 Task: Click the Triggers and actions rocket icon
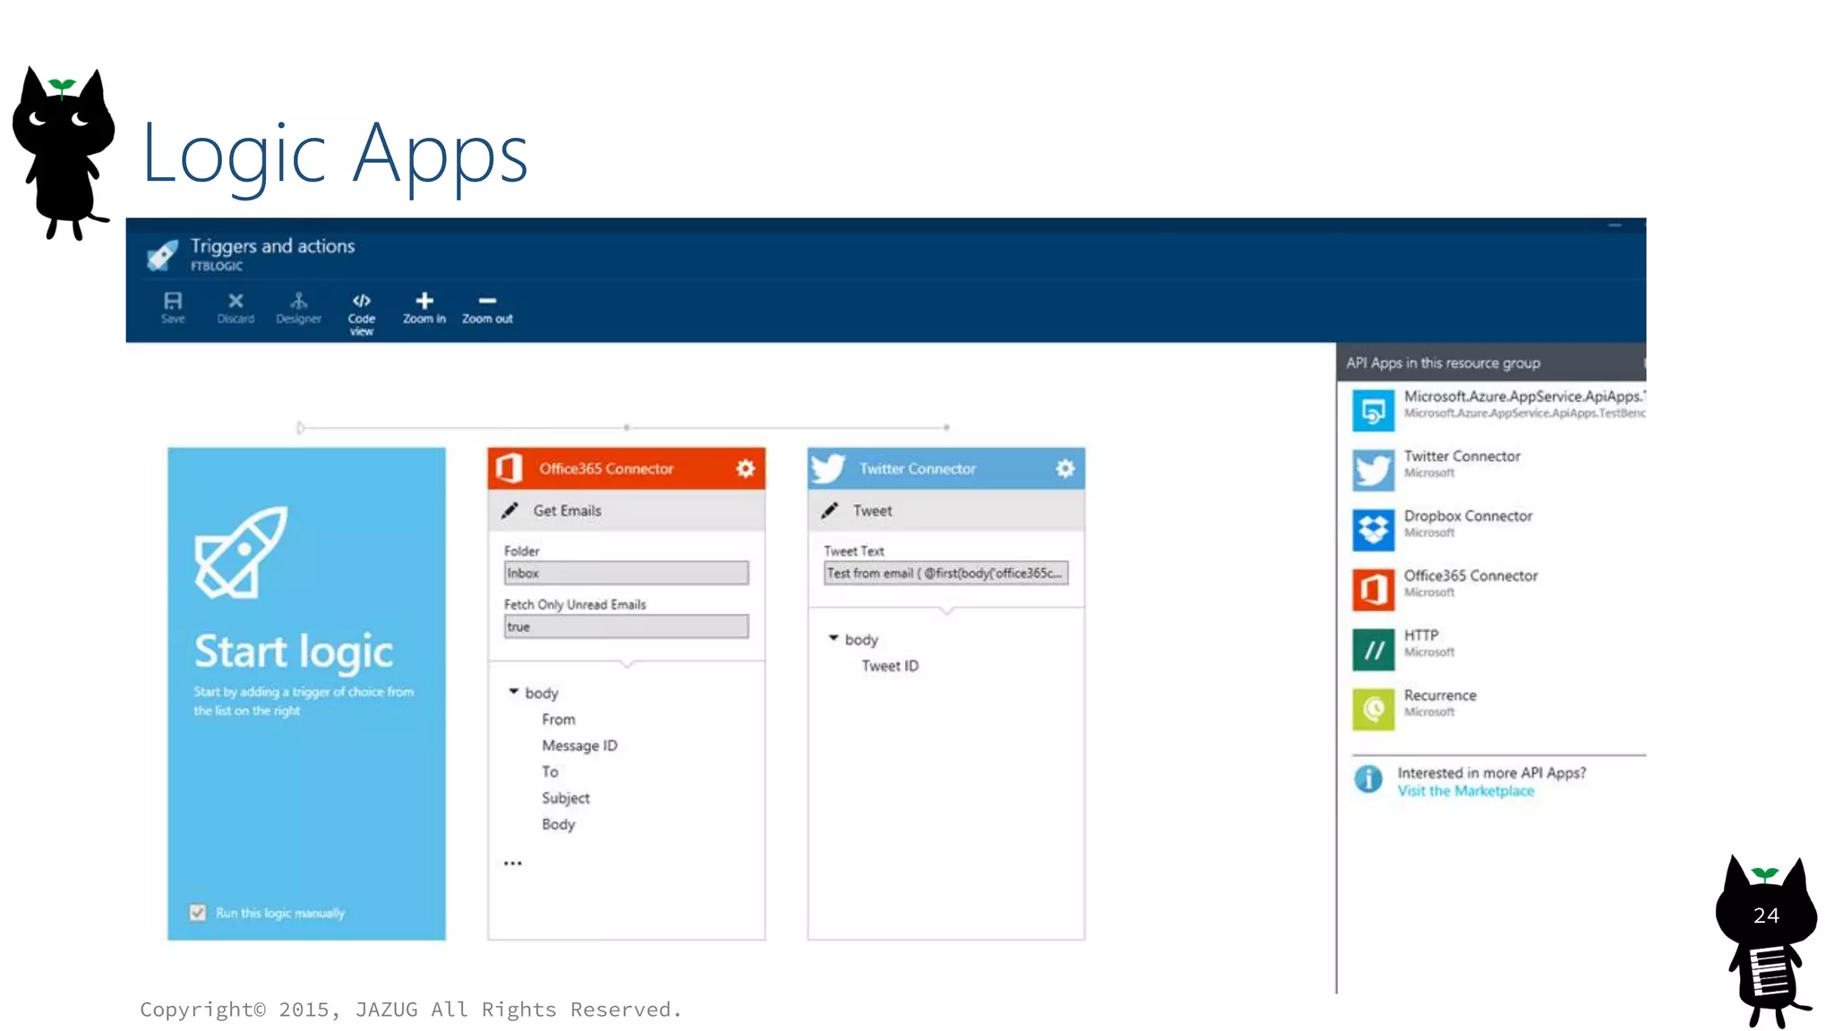click(x=162, y=255)
